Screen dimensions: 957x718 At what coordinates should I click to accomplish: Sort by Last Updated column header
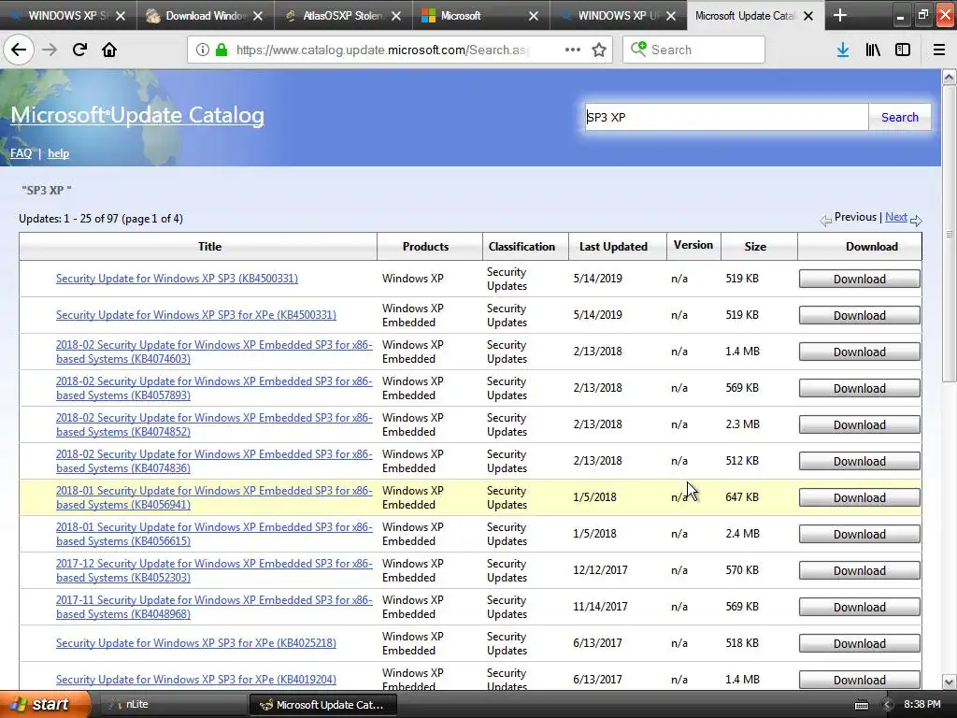(x=613, y=247)
